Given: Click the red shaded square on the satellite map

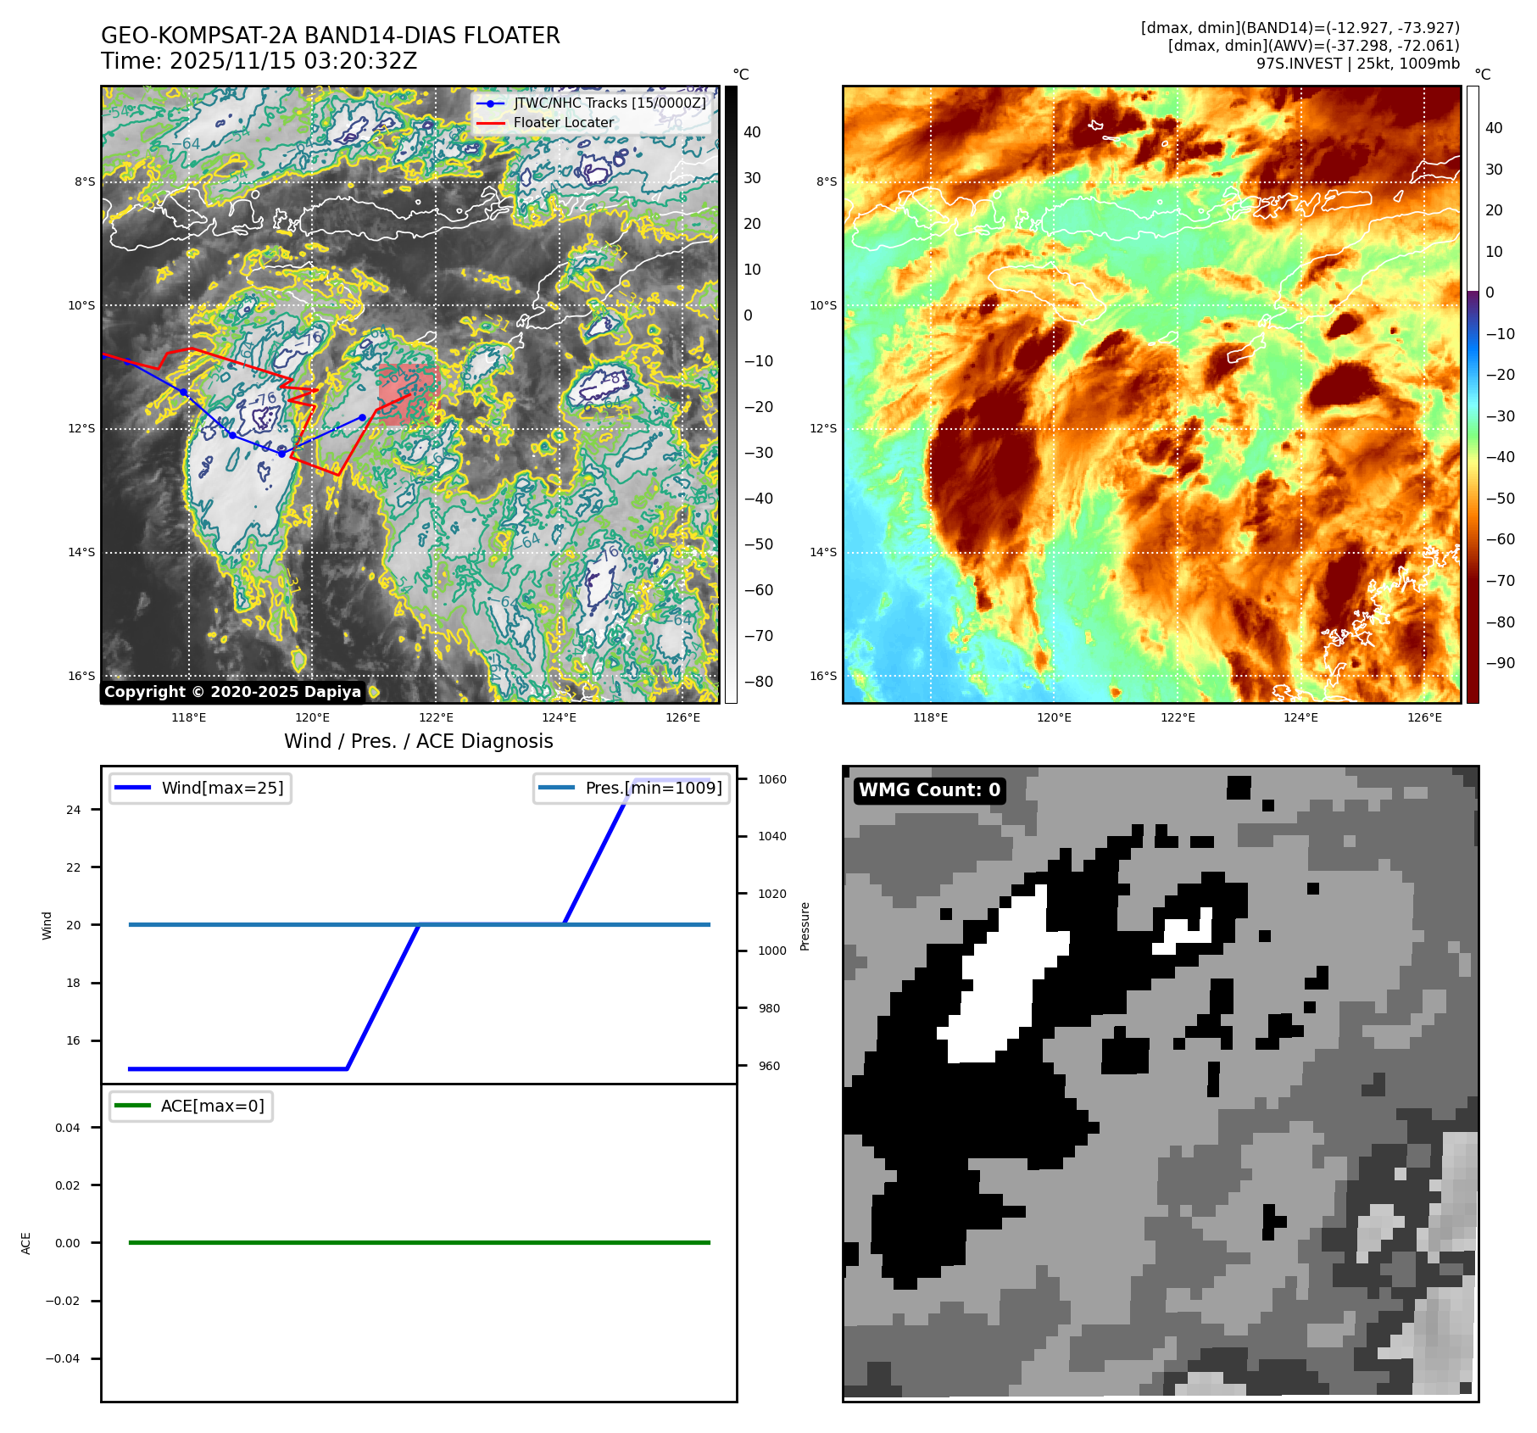Looking at the screenshot, I should pos(407,393).
